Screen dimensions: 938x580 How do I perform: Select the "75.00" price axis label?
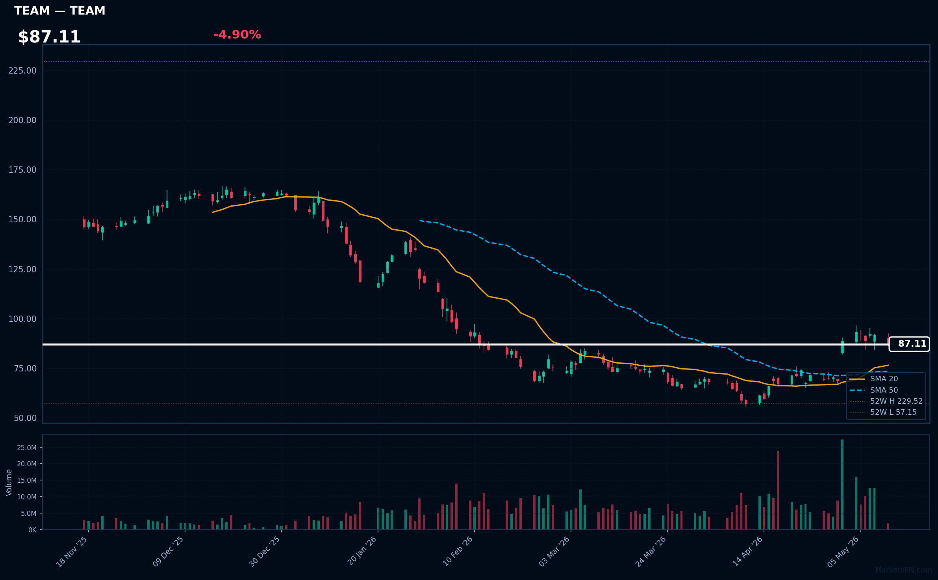[x=25, y=368]
